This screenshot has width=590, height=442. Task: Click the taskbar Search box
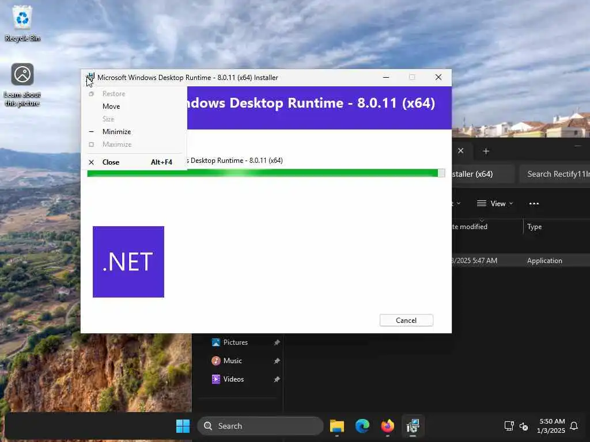pos(260,426)
